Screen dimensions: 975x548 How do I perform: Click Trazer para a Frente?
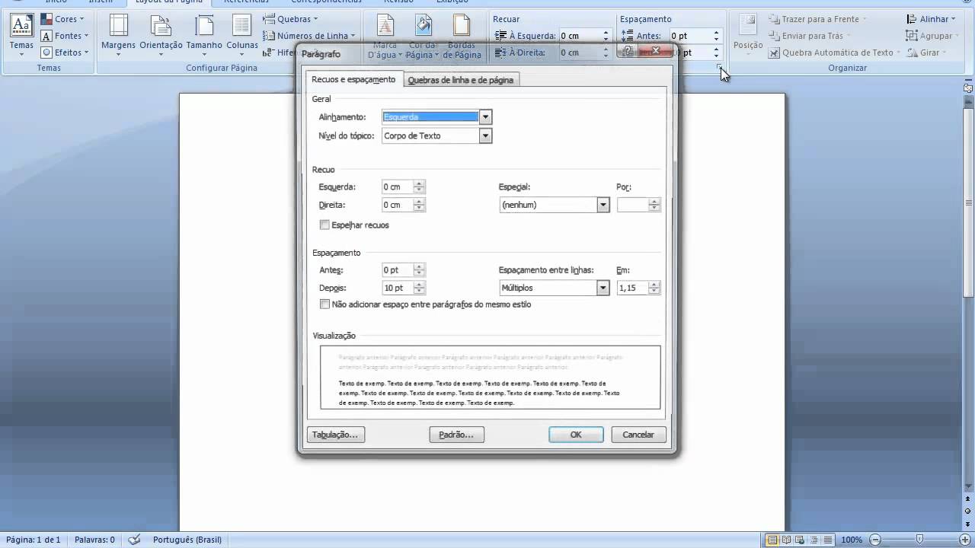click(819, 19)
